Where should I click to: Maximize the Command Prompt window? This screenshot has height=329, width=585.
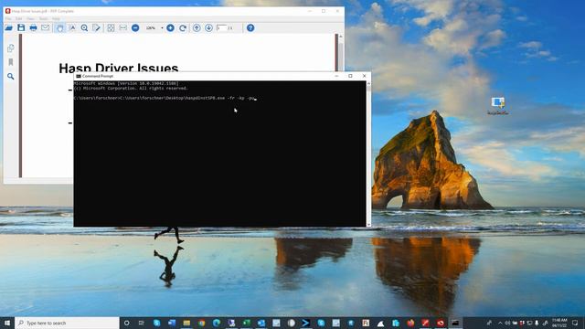350,76
